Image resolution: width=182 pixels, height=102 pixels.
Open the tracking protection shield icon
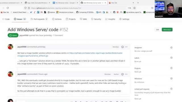click(25, 8)
